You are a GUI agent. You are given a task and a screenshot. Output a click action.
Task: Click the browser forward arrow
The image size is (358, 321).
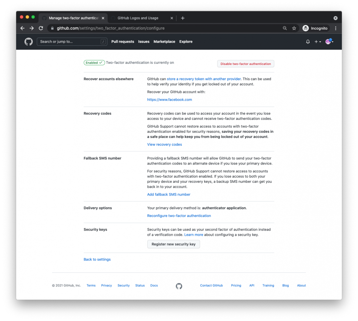32,28
